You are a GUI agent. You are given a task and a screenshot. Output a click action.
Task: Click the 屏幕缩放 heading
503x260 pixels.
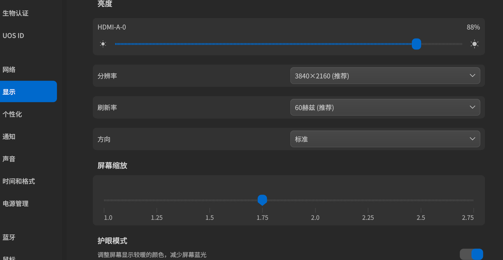click(x=112, y=166)
